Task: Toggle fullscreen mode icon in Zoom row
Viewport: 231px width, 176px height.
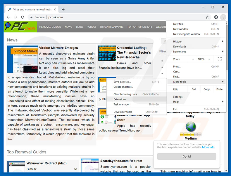Action: click(x=220, y=59)
